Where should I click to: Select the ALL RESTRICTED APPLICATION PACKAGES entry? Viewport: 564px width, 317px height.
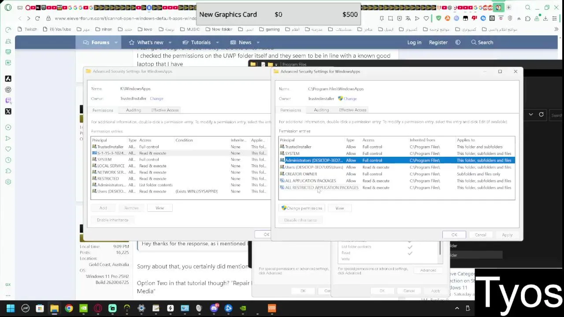pos(397,188)
